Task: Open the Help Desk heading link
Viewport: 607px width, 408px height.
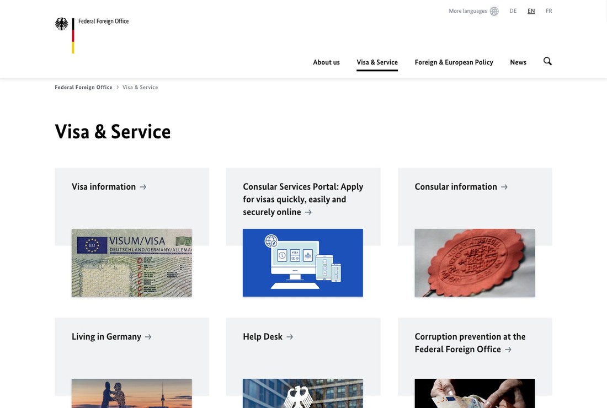Action: [x=263, y=337]
